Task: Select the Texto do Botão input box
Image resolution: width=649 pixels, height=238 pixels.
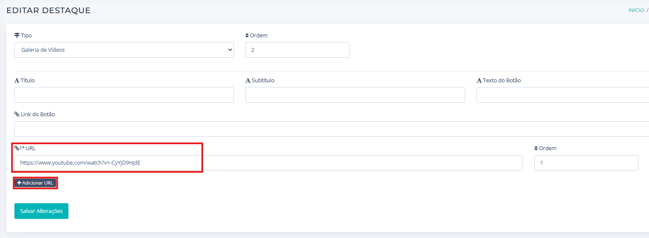Action: point(562,95)
